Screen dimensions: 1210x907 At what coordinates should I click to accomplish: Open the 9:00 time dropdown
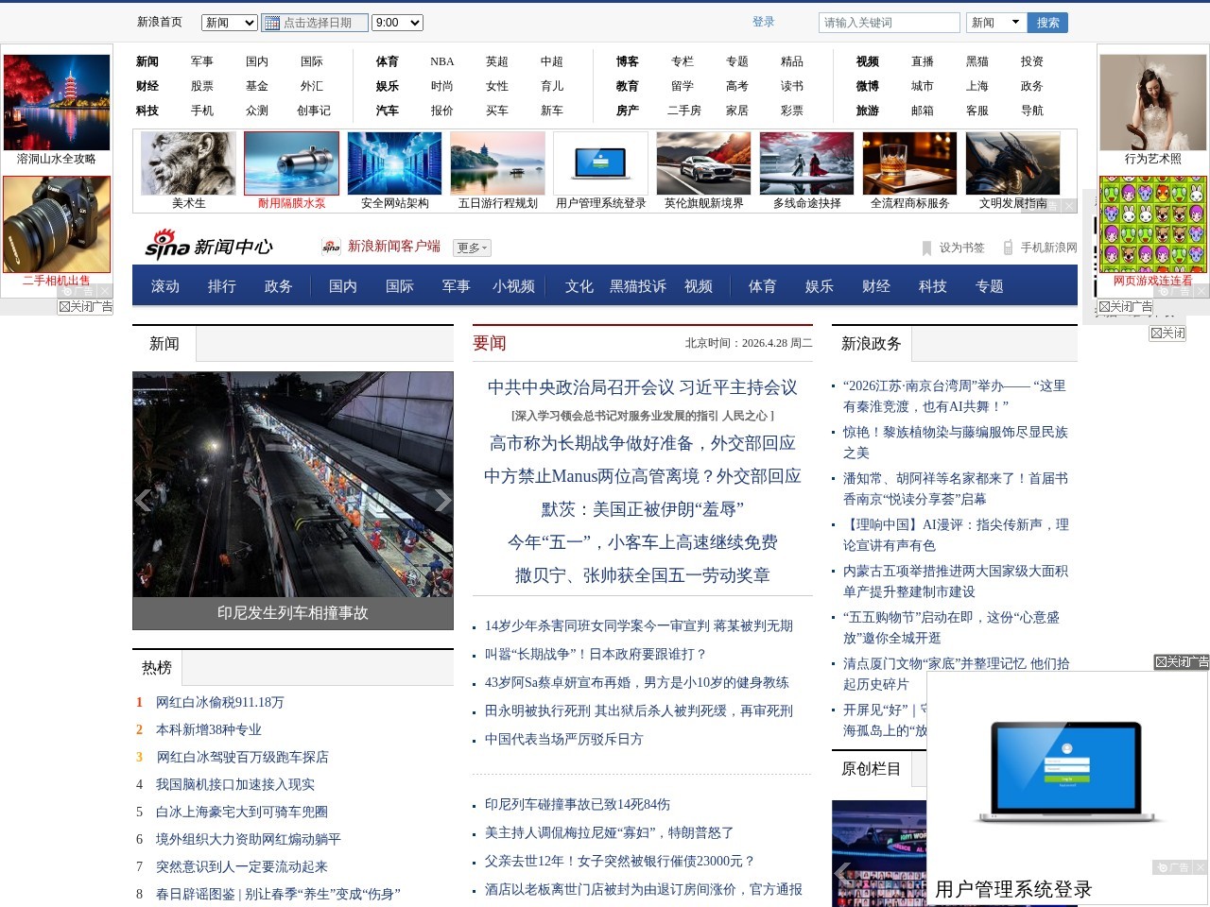tap(397, 23)
